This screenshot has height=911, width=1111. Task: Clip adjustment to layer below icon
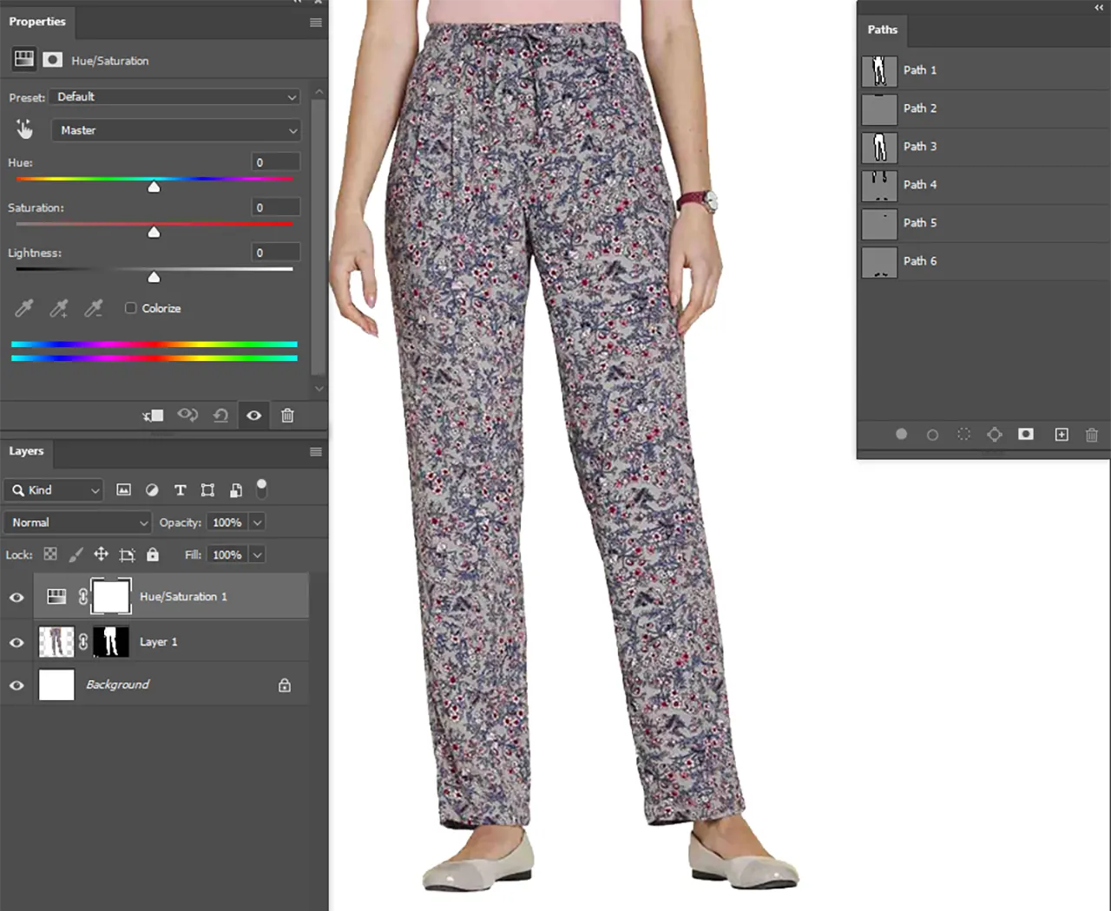click(x=154, y=416)
